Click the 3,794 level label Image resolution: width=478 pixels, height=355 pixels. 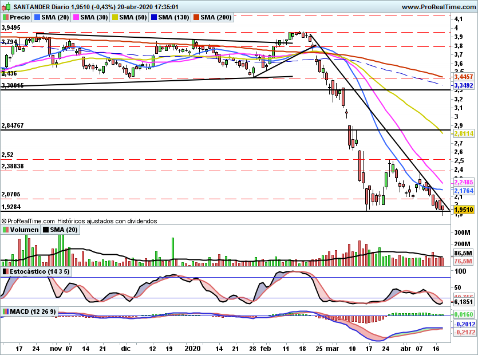[x=9, y=41]
